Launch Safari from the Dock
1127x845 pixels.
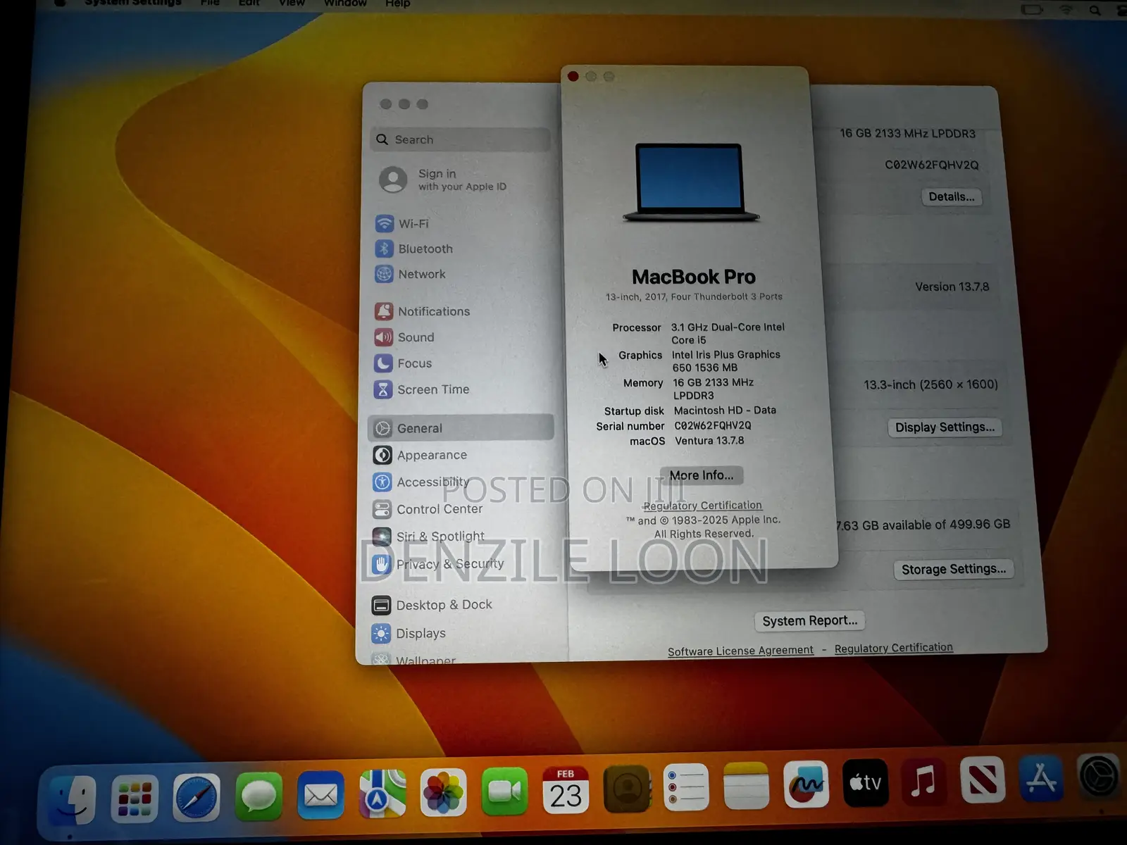(197, 798)
